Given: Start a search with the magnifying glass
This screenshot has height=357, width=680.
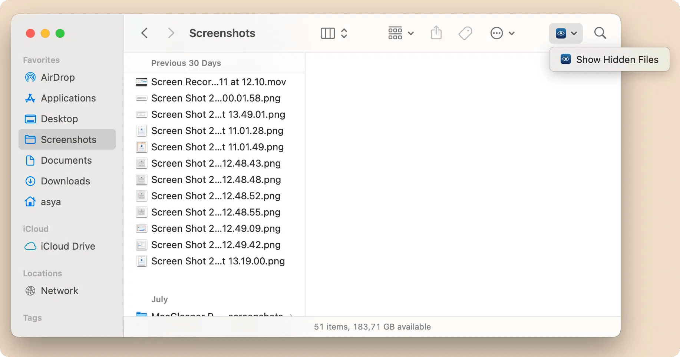Looking at the screenshot, I should (600, 33).
